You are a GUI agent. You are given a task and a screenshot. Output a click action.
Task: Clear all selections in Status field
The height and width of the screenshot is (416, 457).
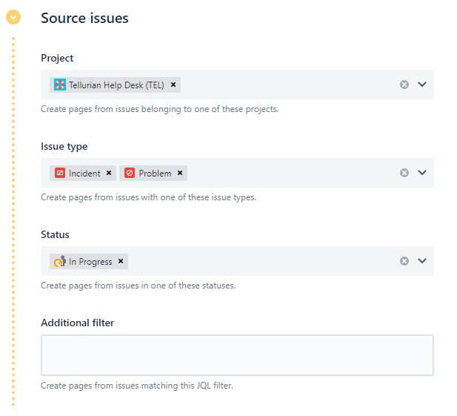pos(404,261)
